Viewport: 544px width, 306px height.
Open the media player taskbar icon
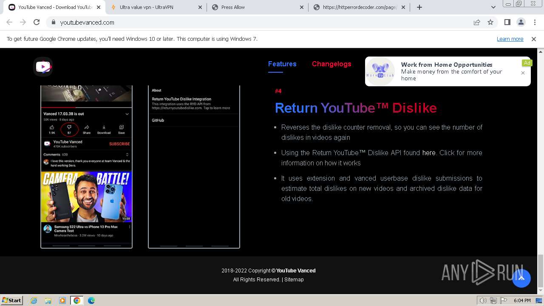point(62,300)
